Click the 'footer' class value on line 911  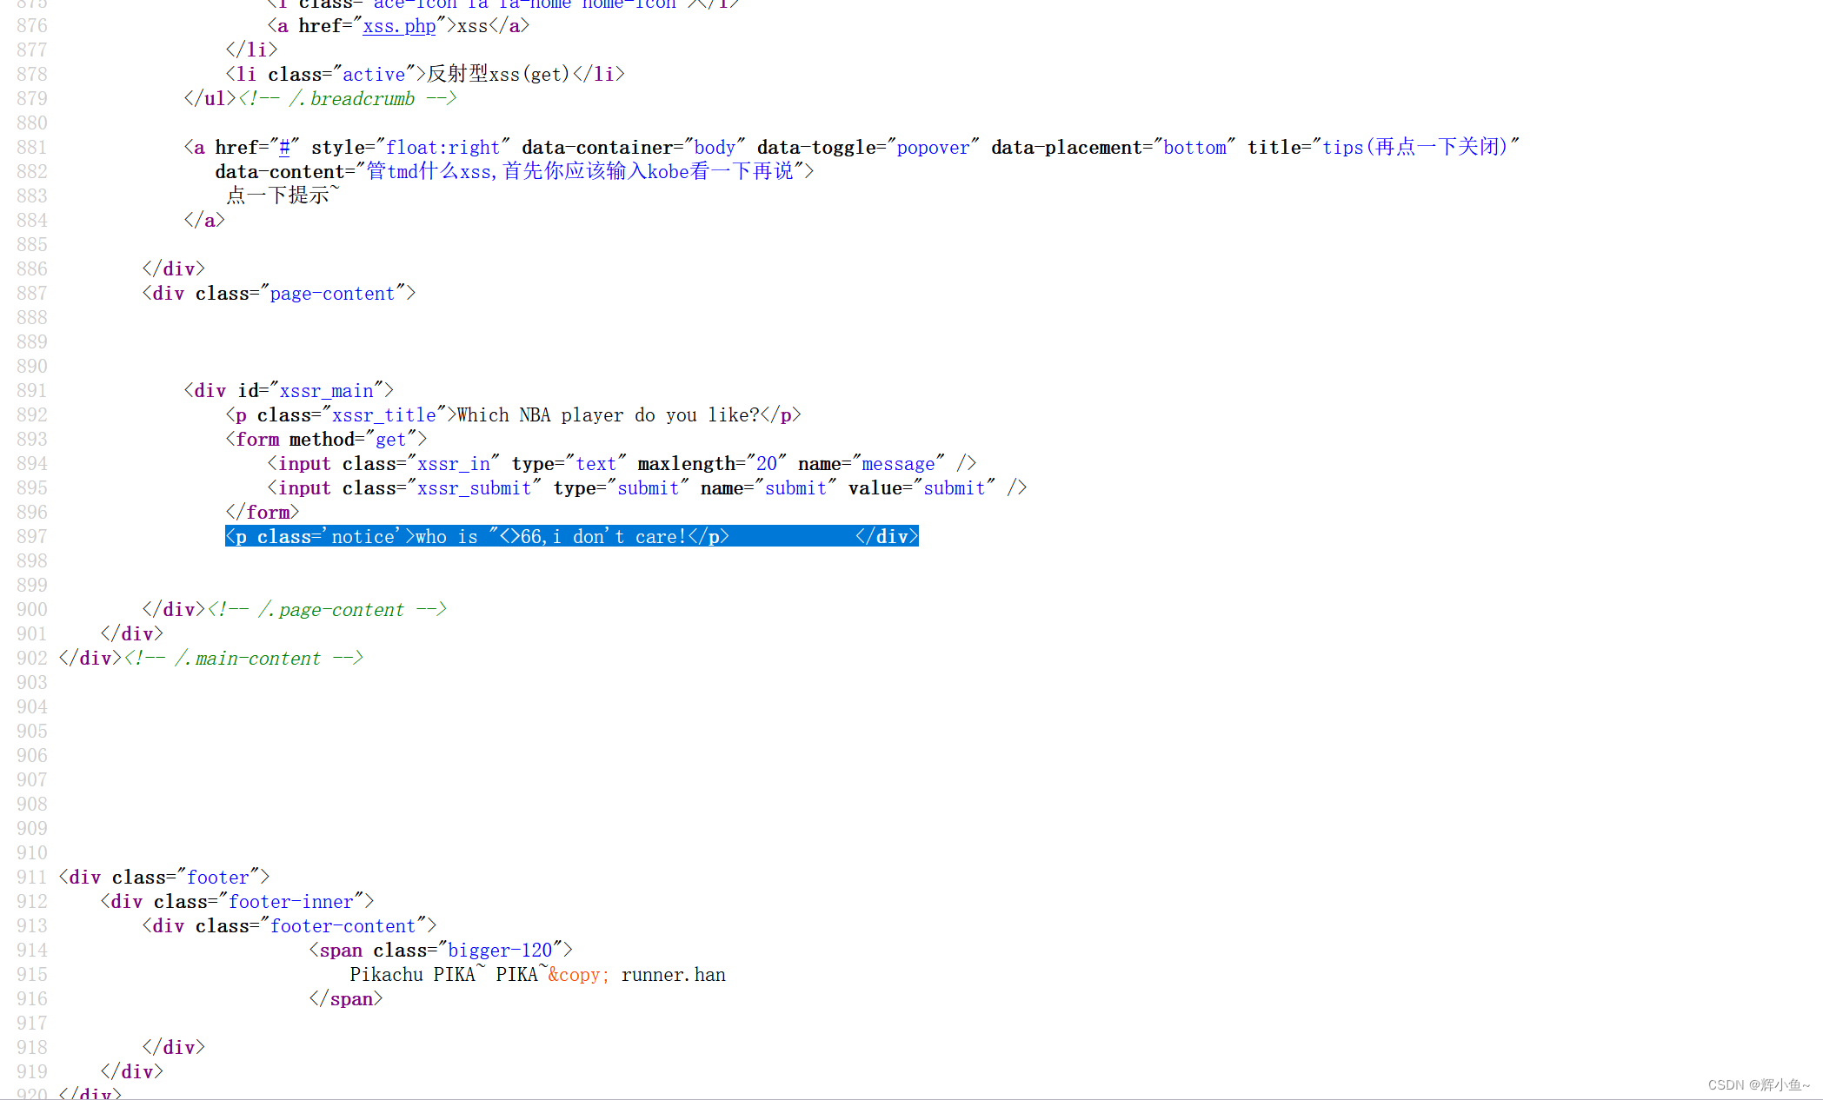click(x=217, y=878)
